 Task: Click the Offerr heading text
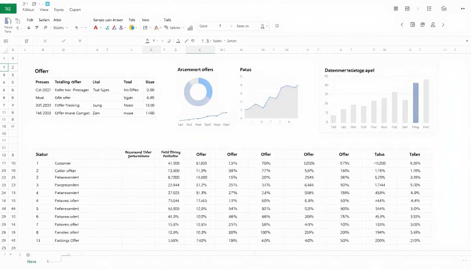(42, 71)
